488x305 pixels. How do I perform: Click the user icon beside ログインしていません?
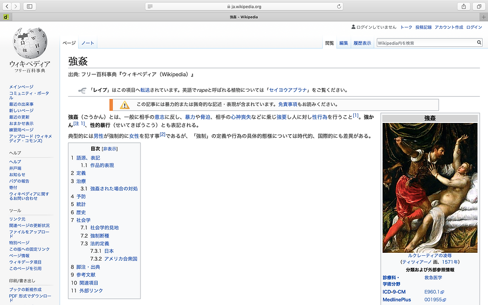(353, 27)
